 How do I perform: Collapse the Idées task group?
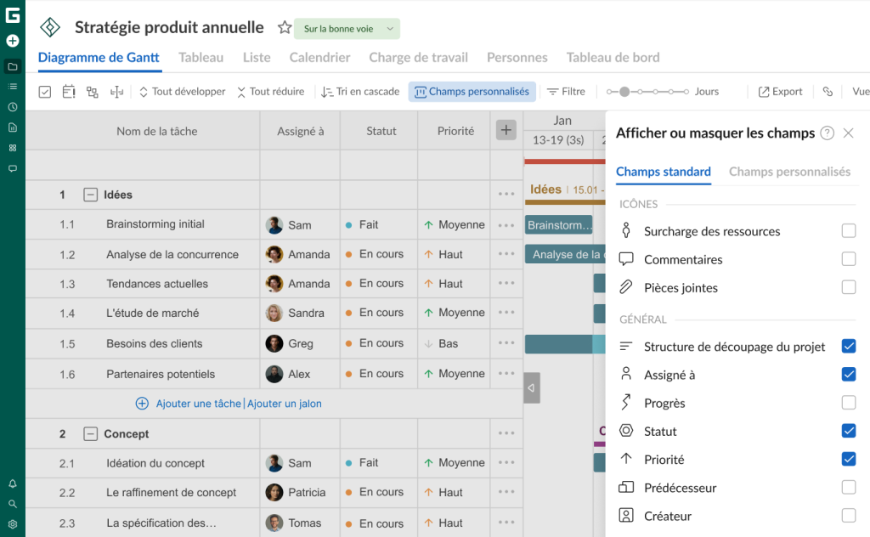click(x=90, y=195)
